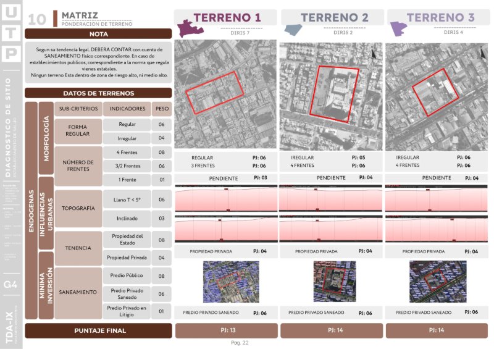Click the Propiedad del Estado indicator cell

click(x=127, y=240)
